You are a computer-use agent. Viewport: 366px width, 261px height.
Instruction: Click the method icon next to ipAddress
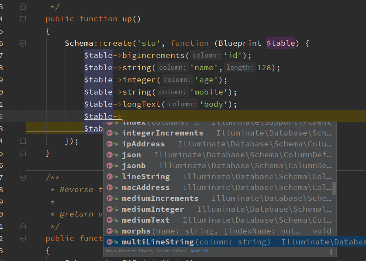point(110,144)
